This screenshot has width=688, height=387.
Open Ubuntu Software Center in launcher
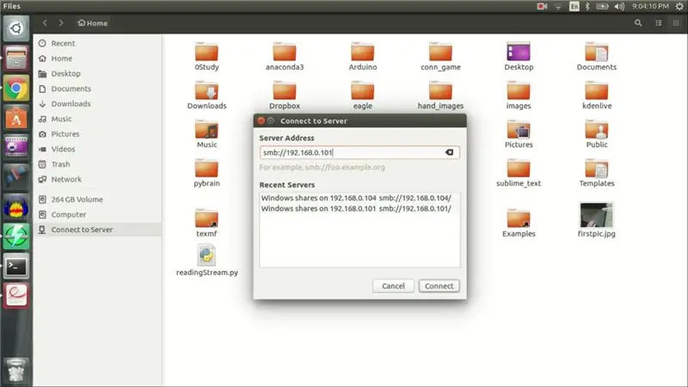16,118
